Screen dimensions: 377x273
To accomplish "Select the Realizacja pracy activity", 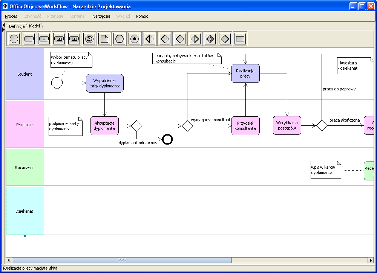I will 245,73.
